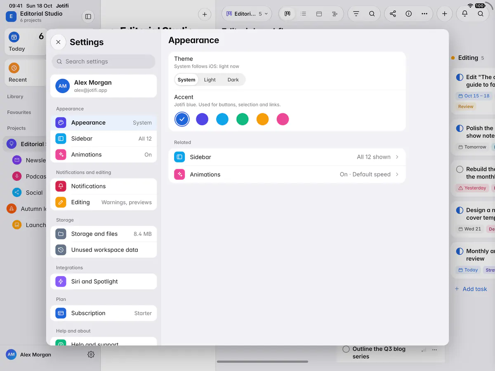Image resolution: width=495 pixels, height=371 pixels.
Task: Select the pink accent swatch
Action: [283, 120]
